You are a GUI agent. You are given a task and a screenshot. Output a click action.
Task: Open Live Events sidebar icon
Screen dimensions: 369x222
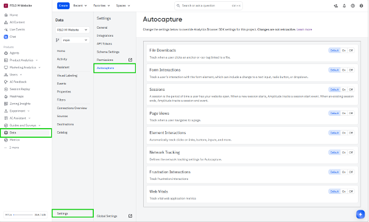pos(6,29)
